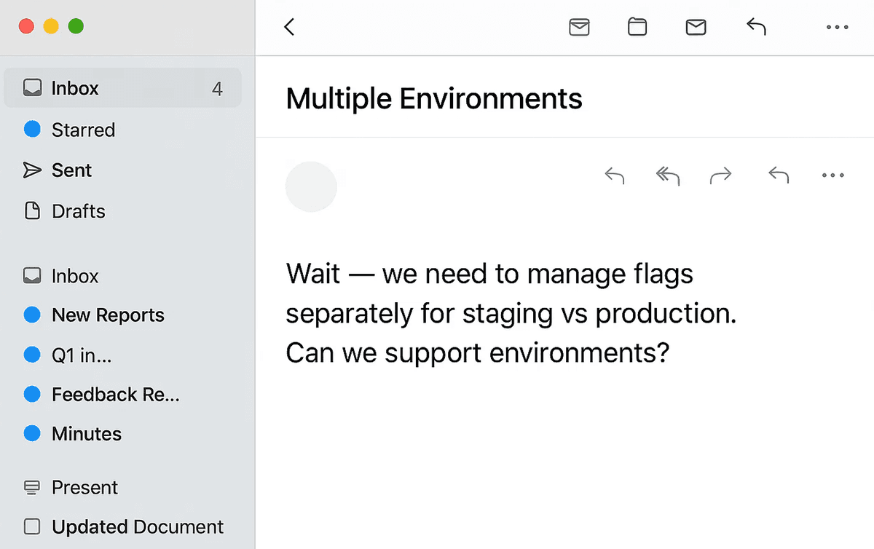The image size is (874, 549).
Task: Tick the checkbox beside Updated Document
Action: [31, 526]
